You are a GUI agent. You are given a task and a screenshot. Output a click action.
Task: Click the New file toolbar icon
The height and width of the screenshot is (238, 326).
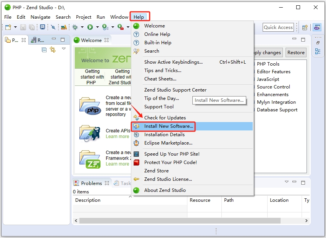click(8, 27)
